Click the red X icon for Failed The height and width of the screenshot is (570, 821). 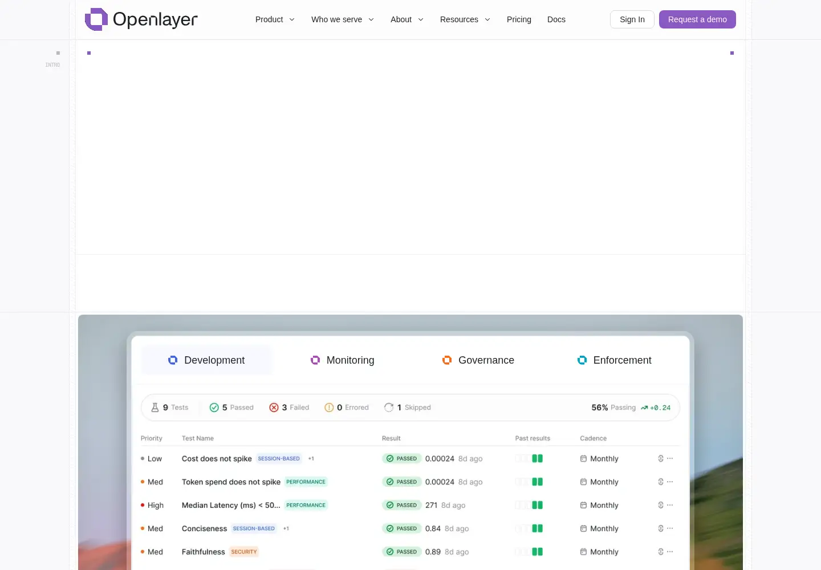tap(274, 408)
